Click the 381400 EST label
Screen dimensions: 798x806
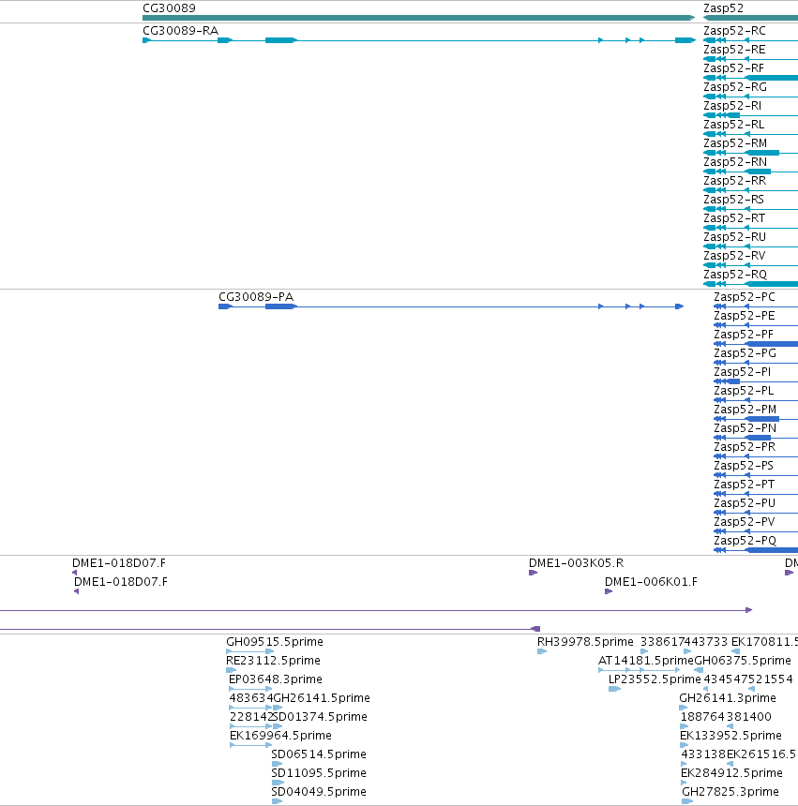[x=749, y=717]
